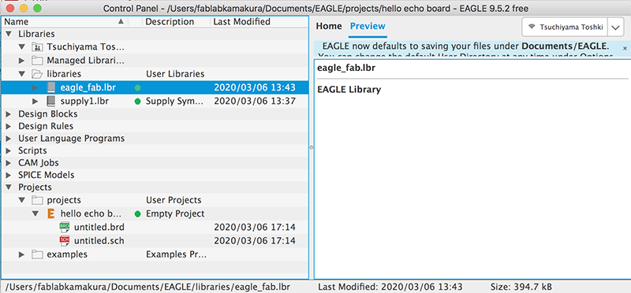Open the Tsuchiyama Toshki account dropdown arrow

click(x=614, y=28)
